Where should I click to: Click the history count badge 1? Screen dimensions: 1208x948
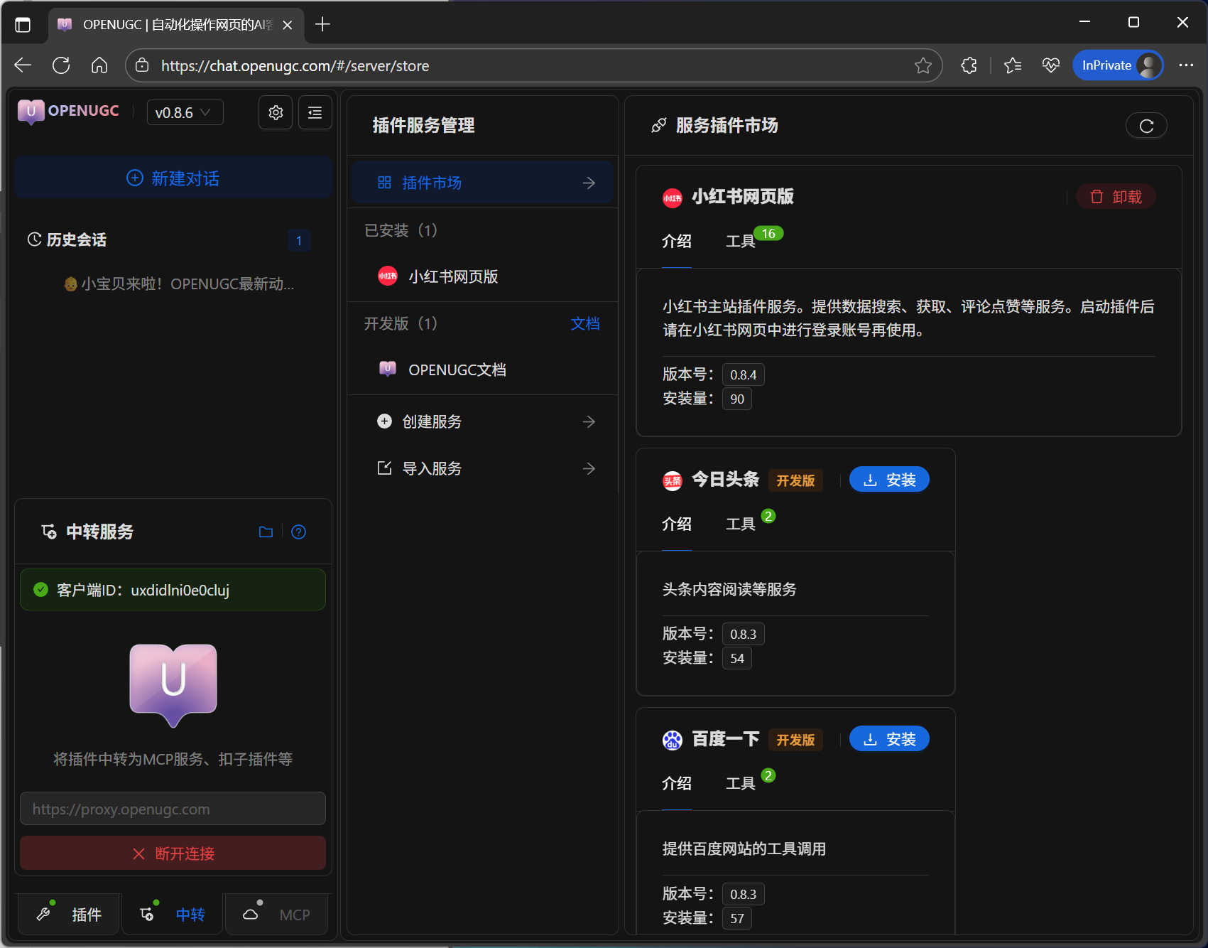[x=299, y=240]
